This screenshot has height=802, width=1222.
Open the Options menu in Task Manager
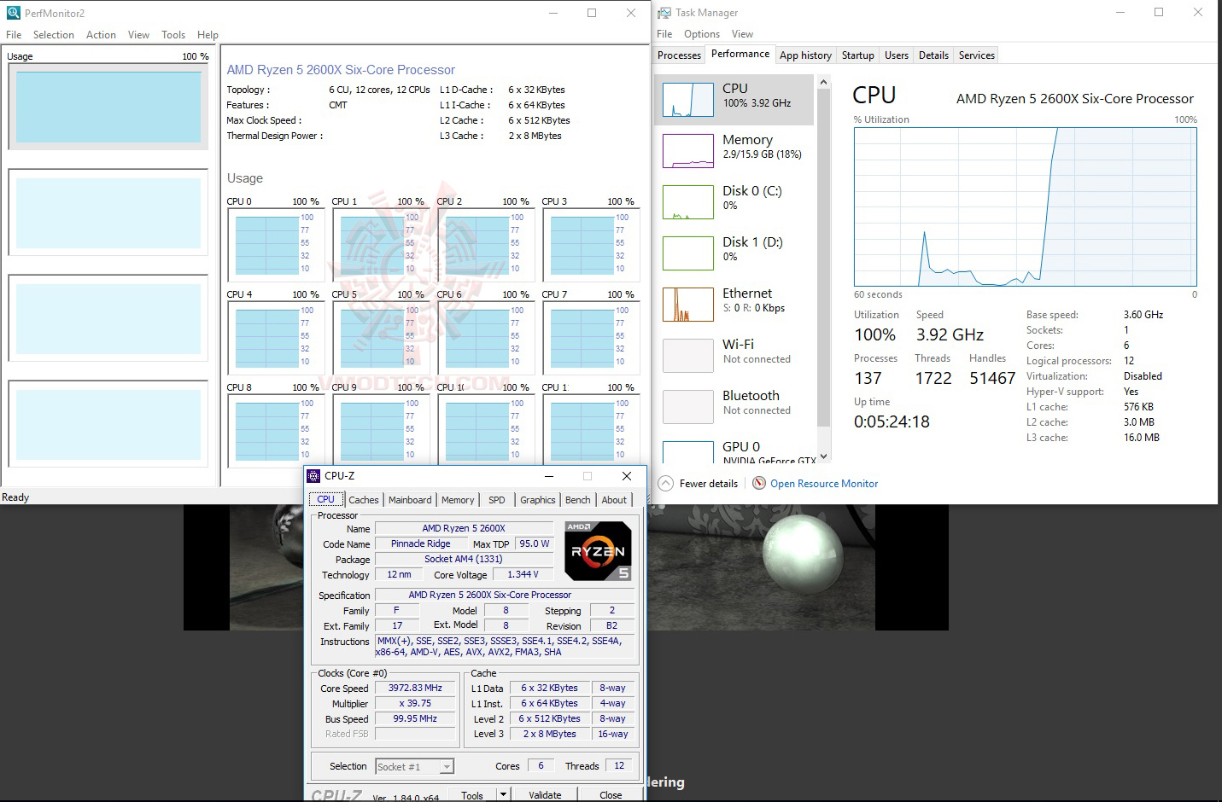(702, 34)
